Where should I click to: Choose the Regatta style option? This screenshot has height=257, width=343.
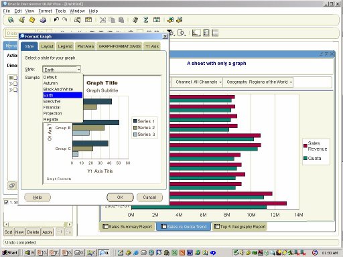[x=50, y=120]
